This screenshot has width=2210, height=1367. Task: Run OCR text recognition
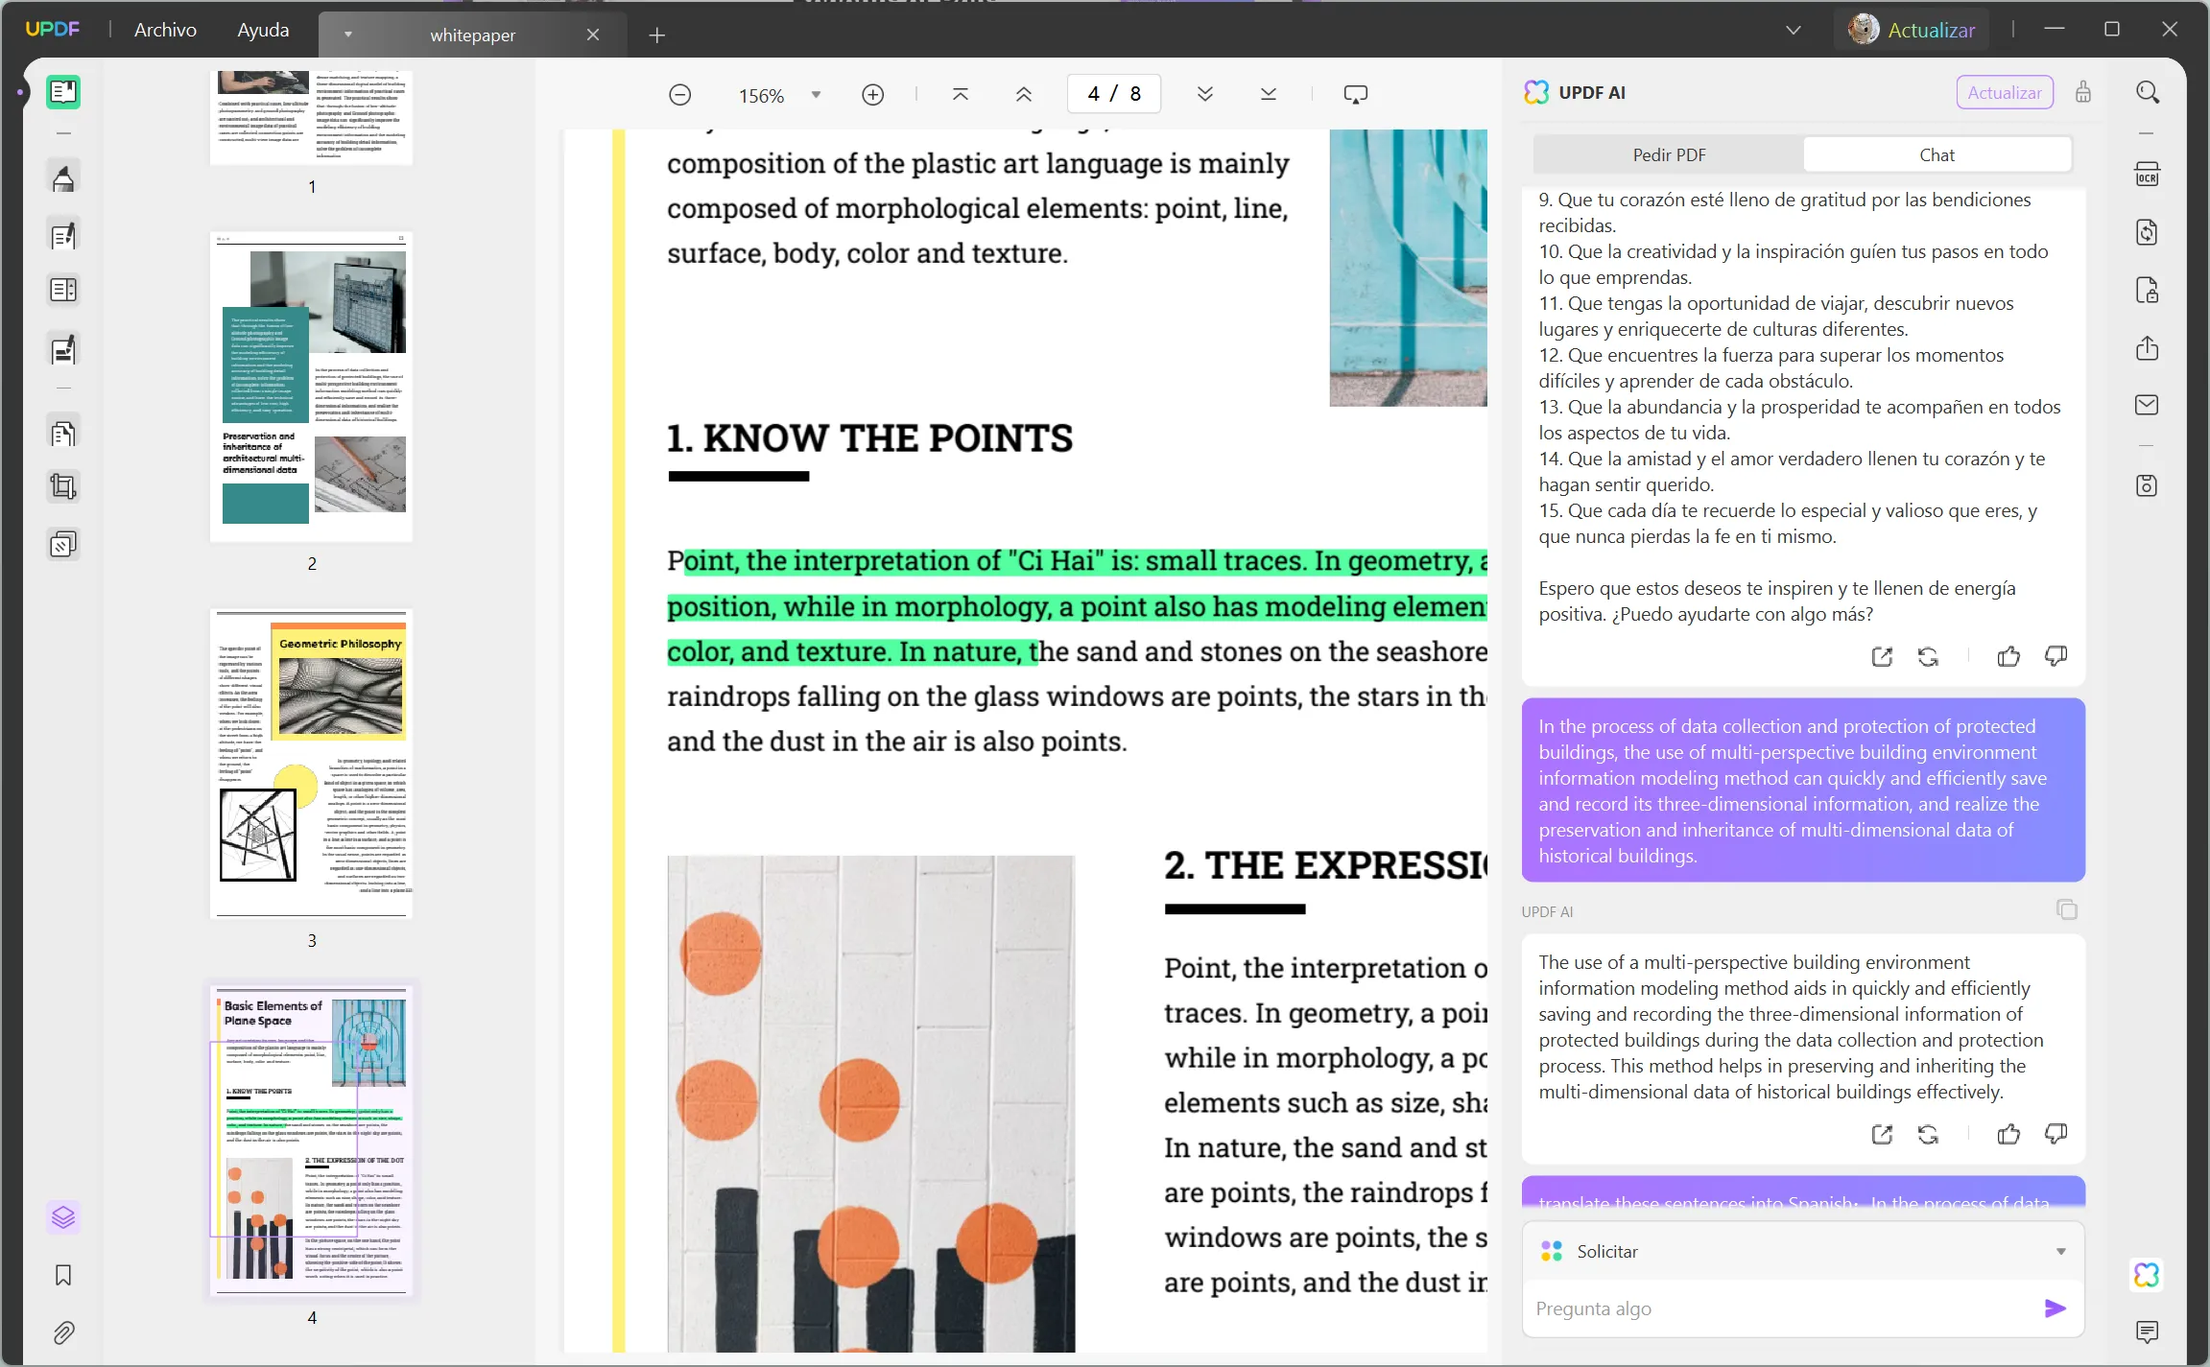(2148, 175)
